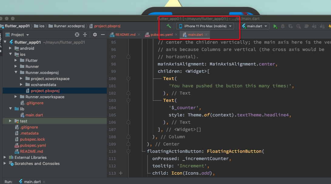Click the Attach debugger icon
This screenshot has width=331, height=184.
click(x=314, y=26)
